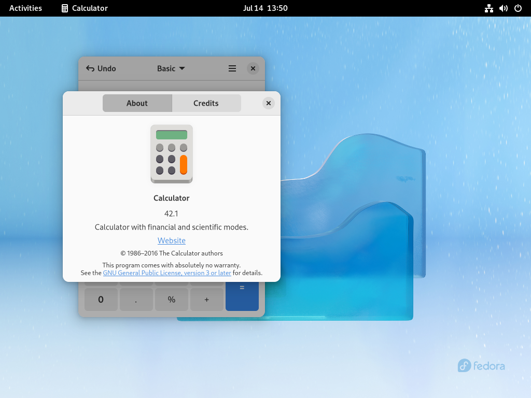Screen dimensions: 531x398
Task: Click the Undo button in Calculator window
Action: click(x=101, y=68)
